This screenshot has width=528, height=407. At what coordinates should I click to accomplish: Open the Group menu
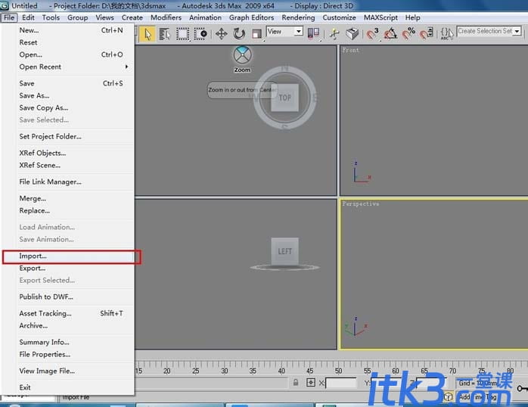click(x=77, y=17)
